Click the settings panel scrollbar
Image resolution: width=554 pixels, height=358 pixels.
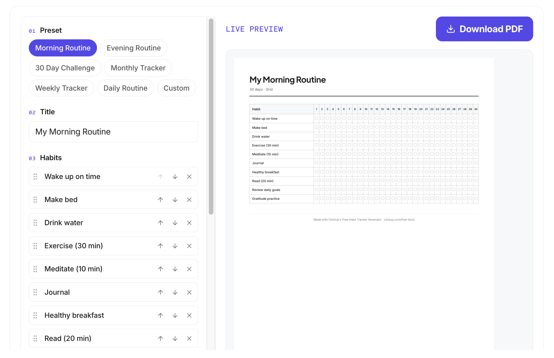(x=211, y=117)
